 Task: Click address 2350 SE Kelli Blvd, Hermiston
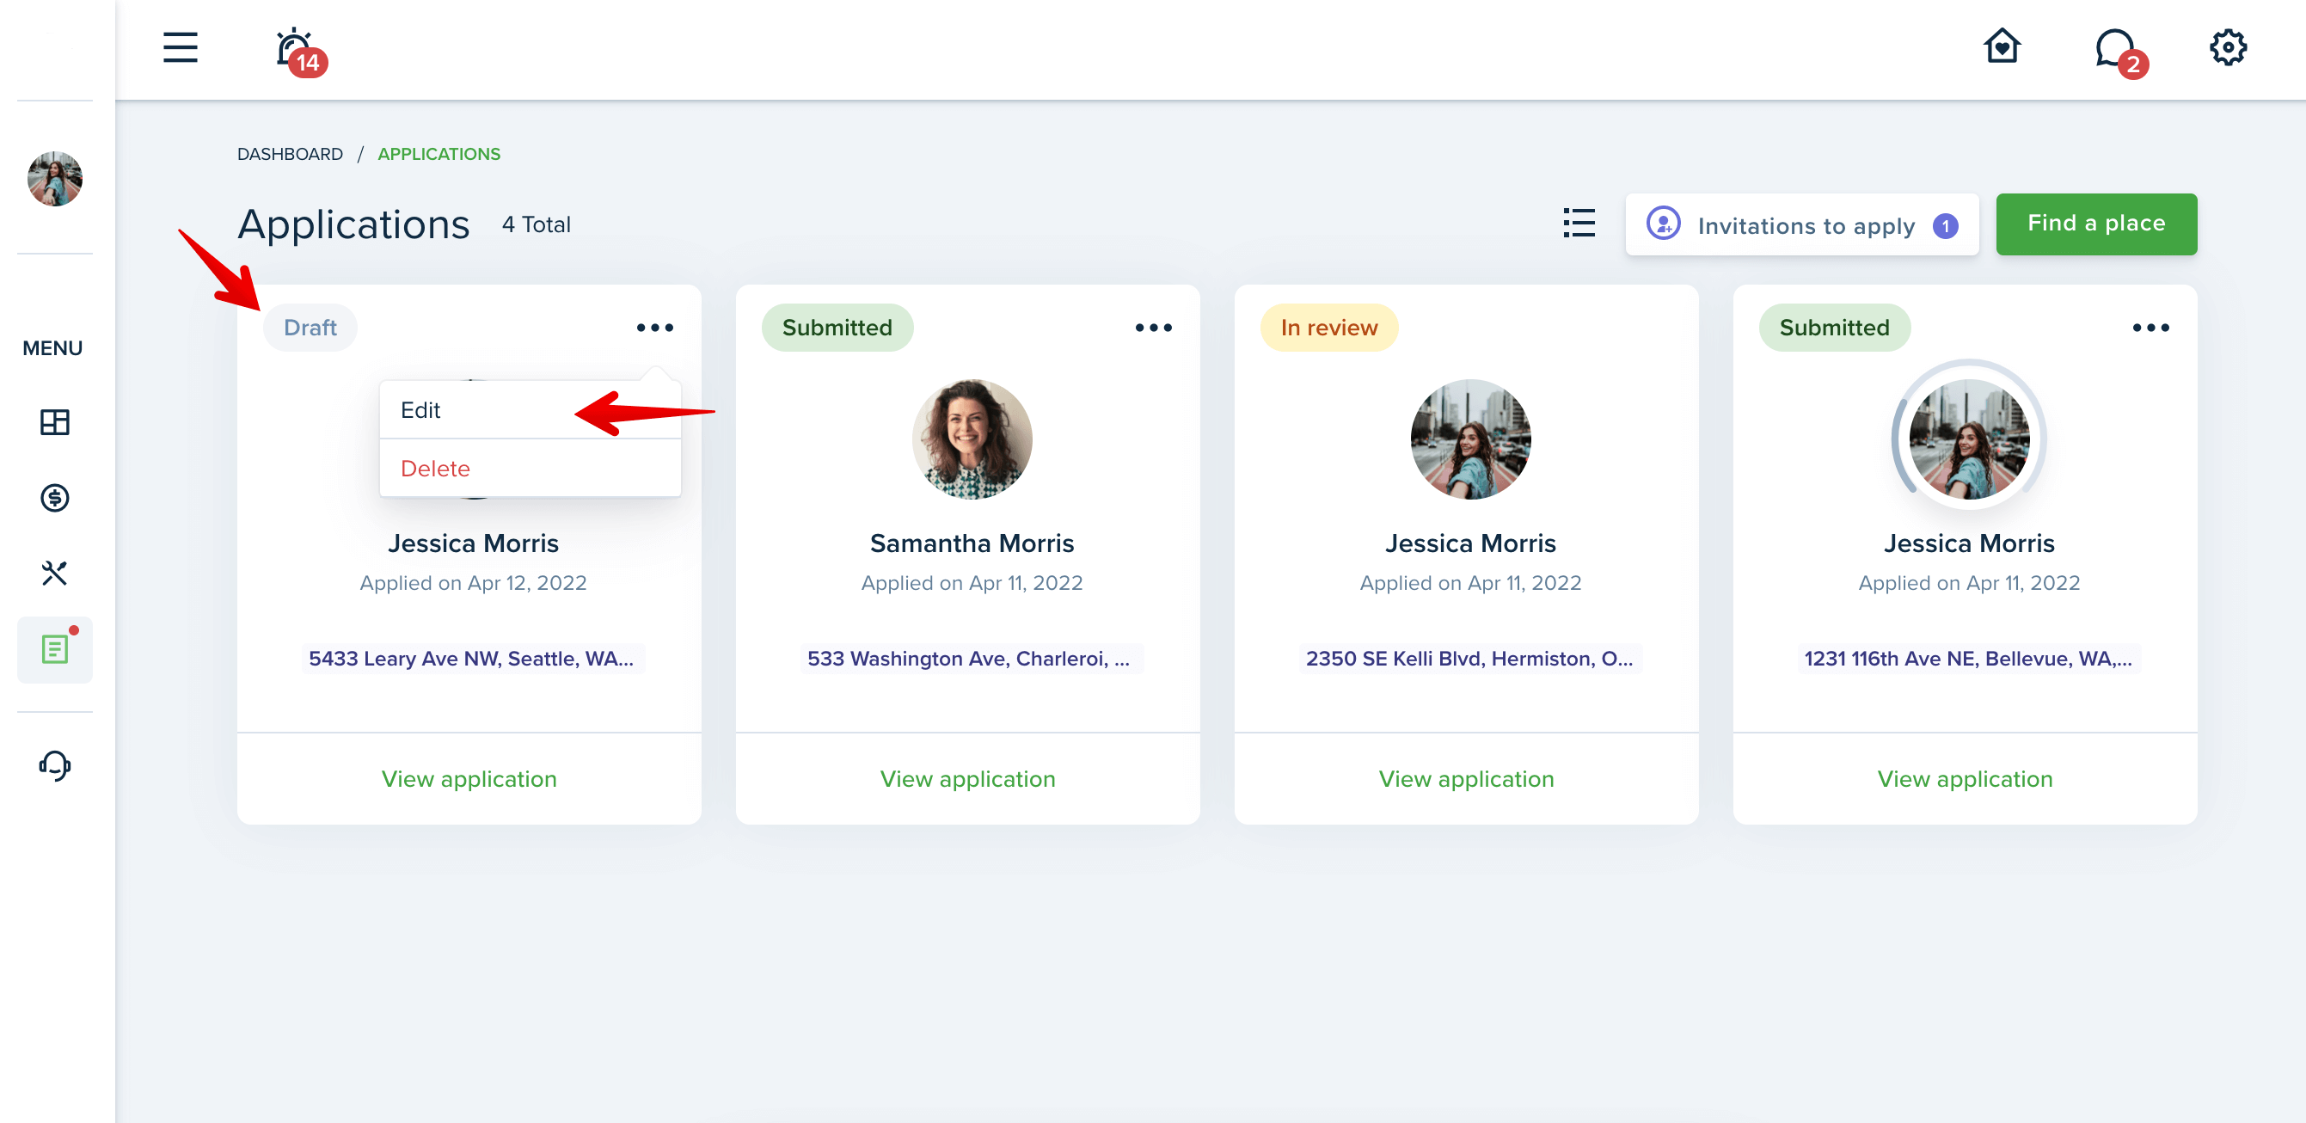click(x=1469, y=658)
